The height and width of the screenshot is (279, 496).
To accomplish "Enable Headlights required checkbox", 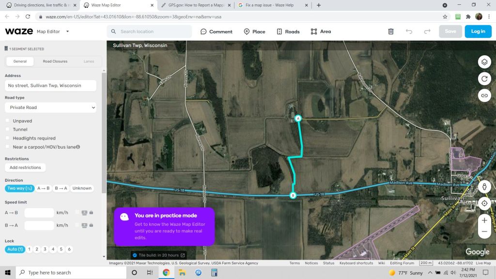I will [8, 138].
